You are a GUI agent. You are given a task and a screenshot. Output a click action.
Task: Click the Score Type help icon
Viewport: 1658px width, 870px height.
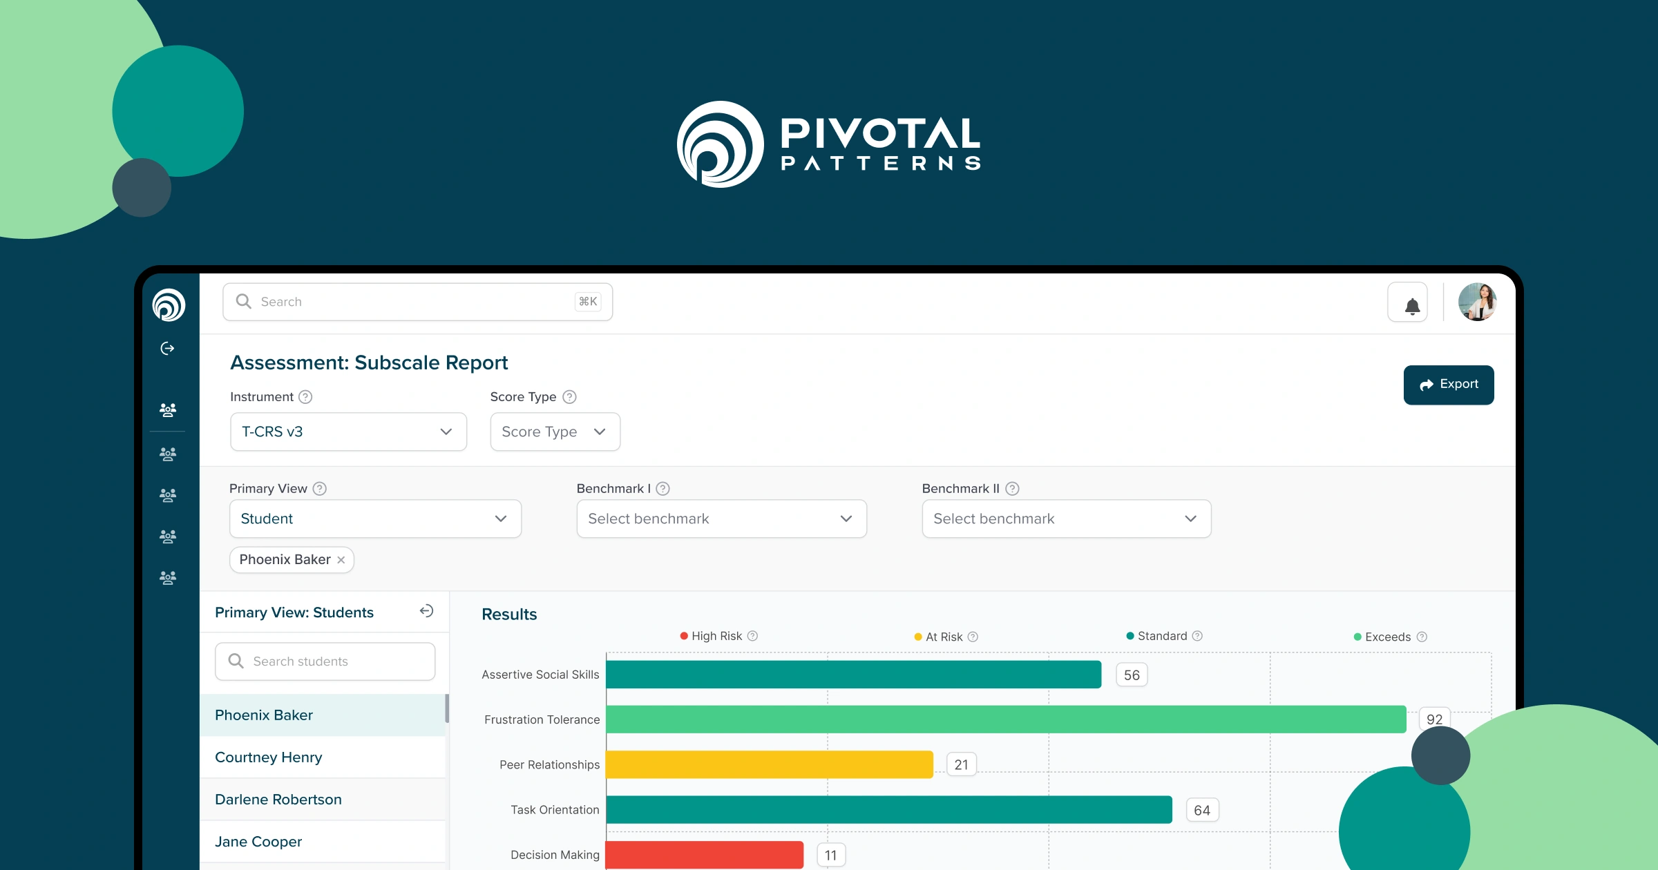click(x=569, y=397)
